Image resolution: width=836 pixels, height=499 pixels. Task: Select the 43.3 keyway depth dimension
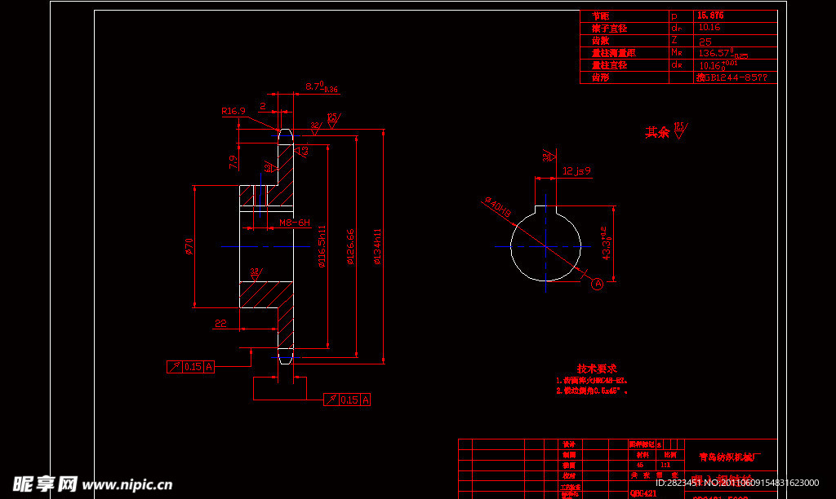coord(607,243)
